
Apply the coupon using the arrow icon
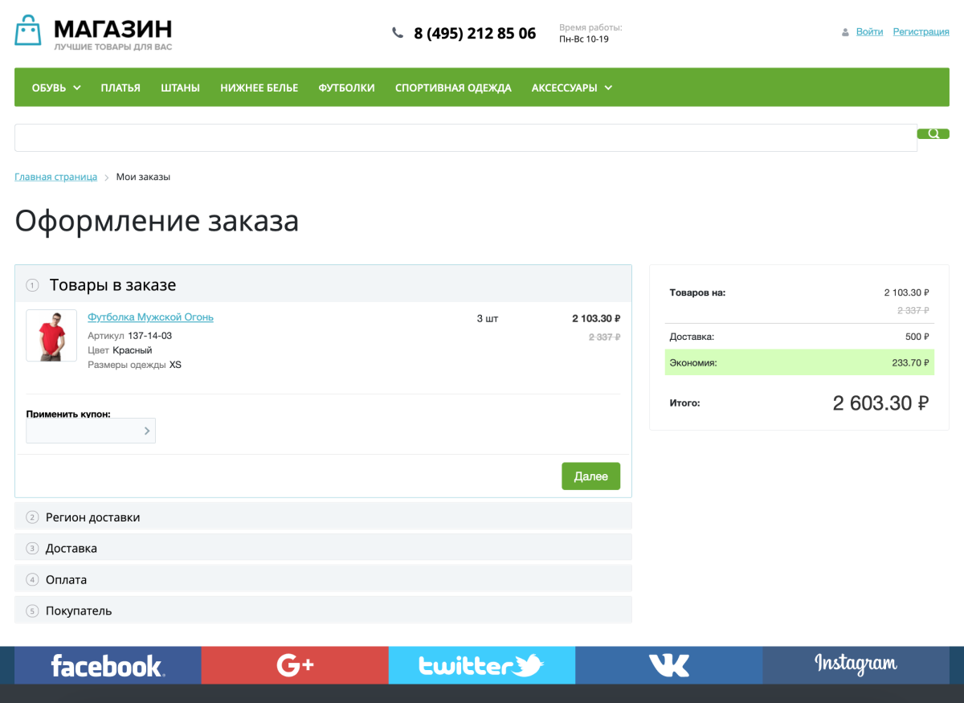(147, 431)
